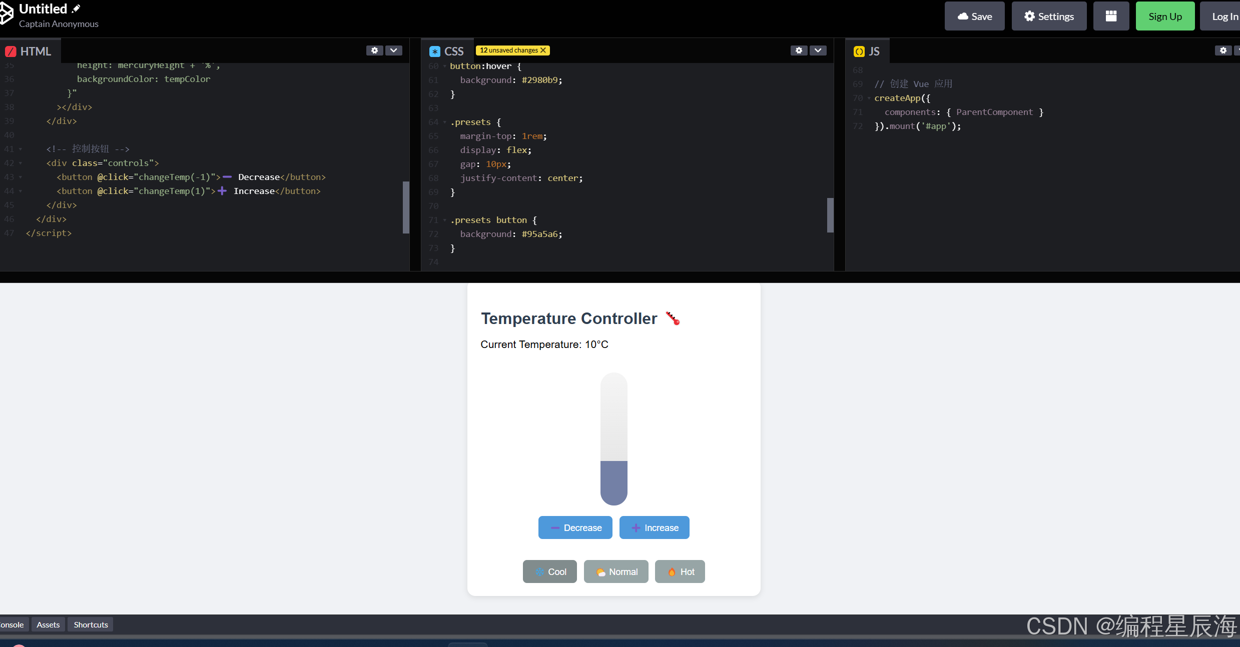
Task: Click the pencil icon beside the Untitled title
Action: [x=76, y=8]
